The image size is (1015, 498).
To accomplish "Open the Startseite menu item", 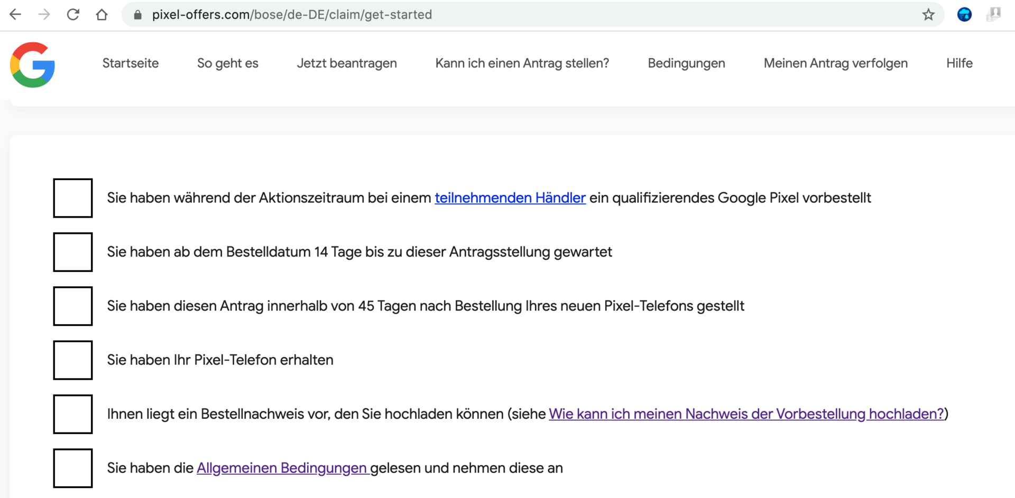I will pos(131,63).
